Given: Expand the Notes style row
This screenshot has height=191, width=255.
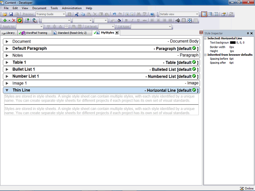Looking at the screenshot, I should [7, 56].
